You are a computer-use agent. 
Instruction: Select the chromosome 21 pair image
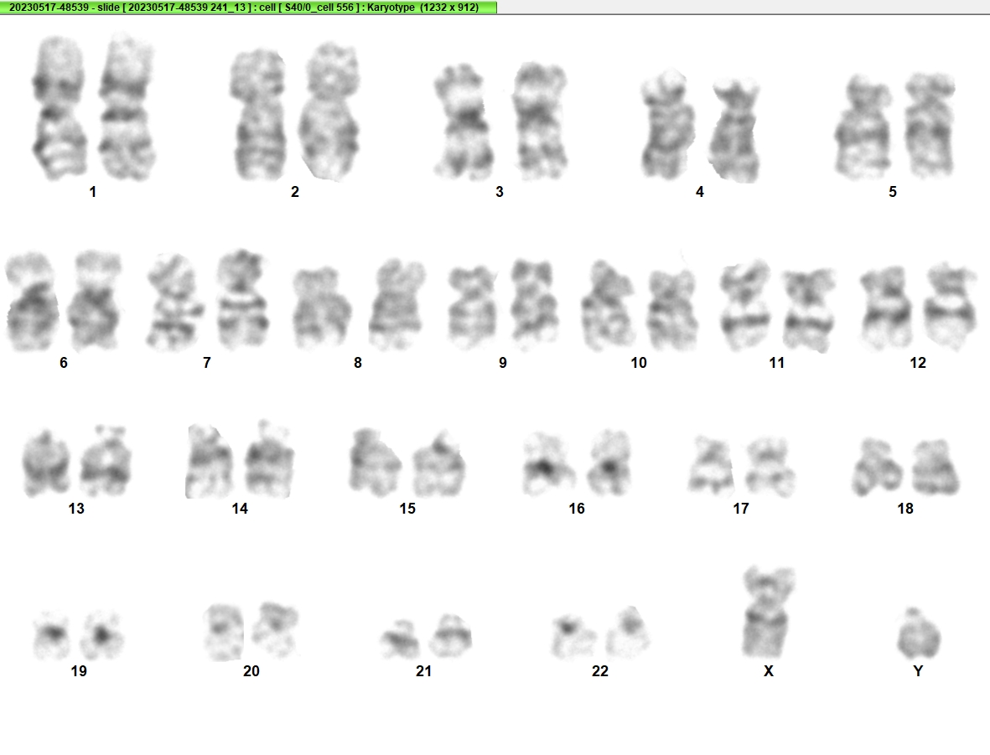tap(426, 636)
